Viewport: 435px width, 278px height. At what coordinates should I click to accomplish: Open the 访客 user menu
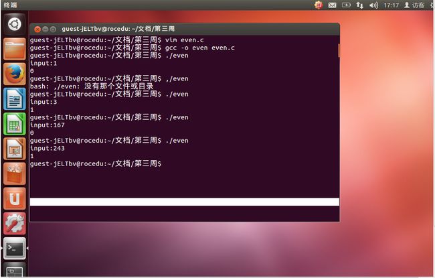tap(414, 5)
